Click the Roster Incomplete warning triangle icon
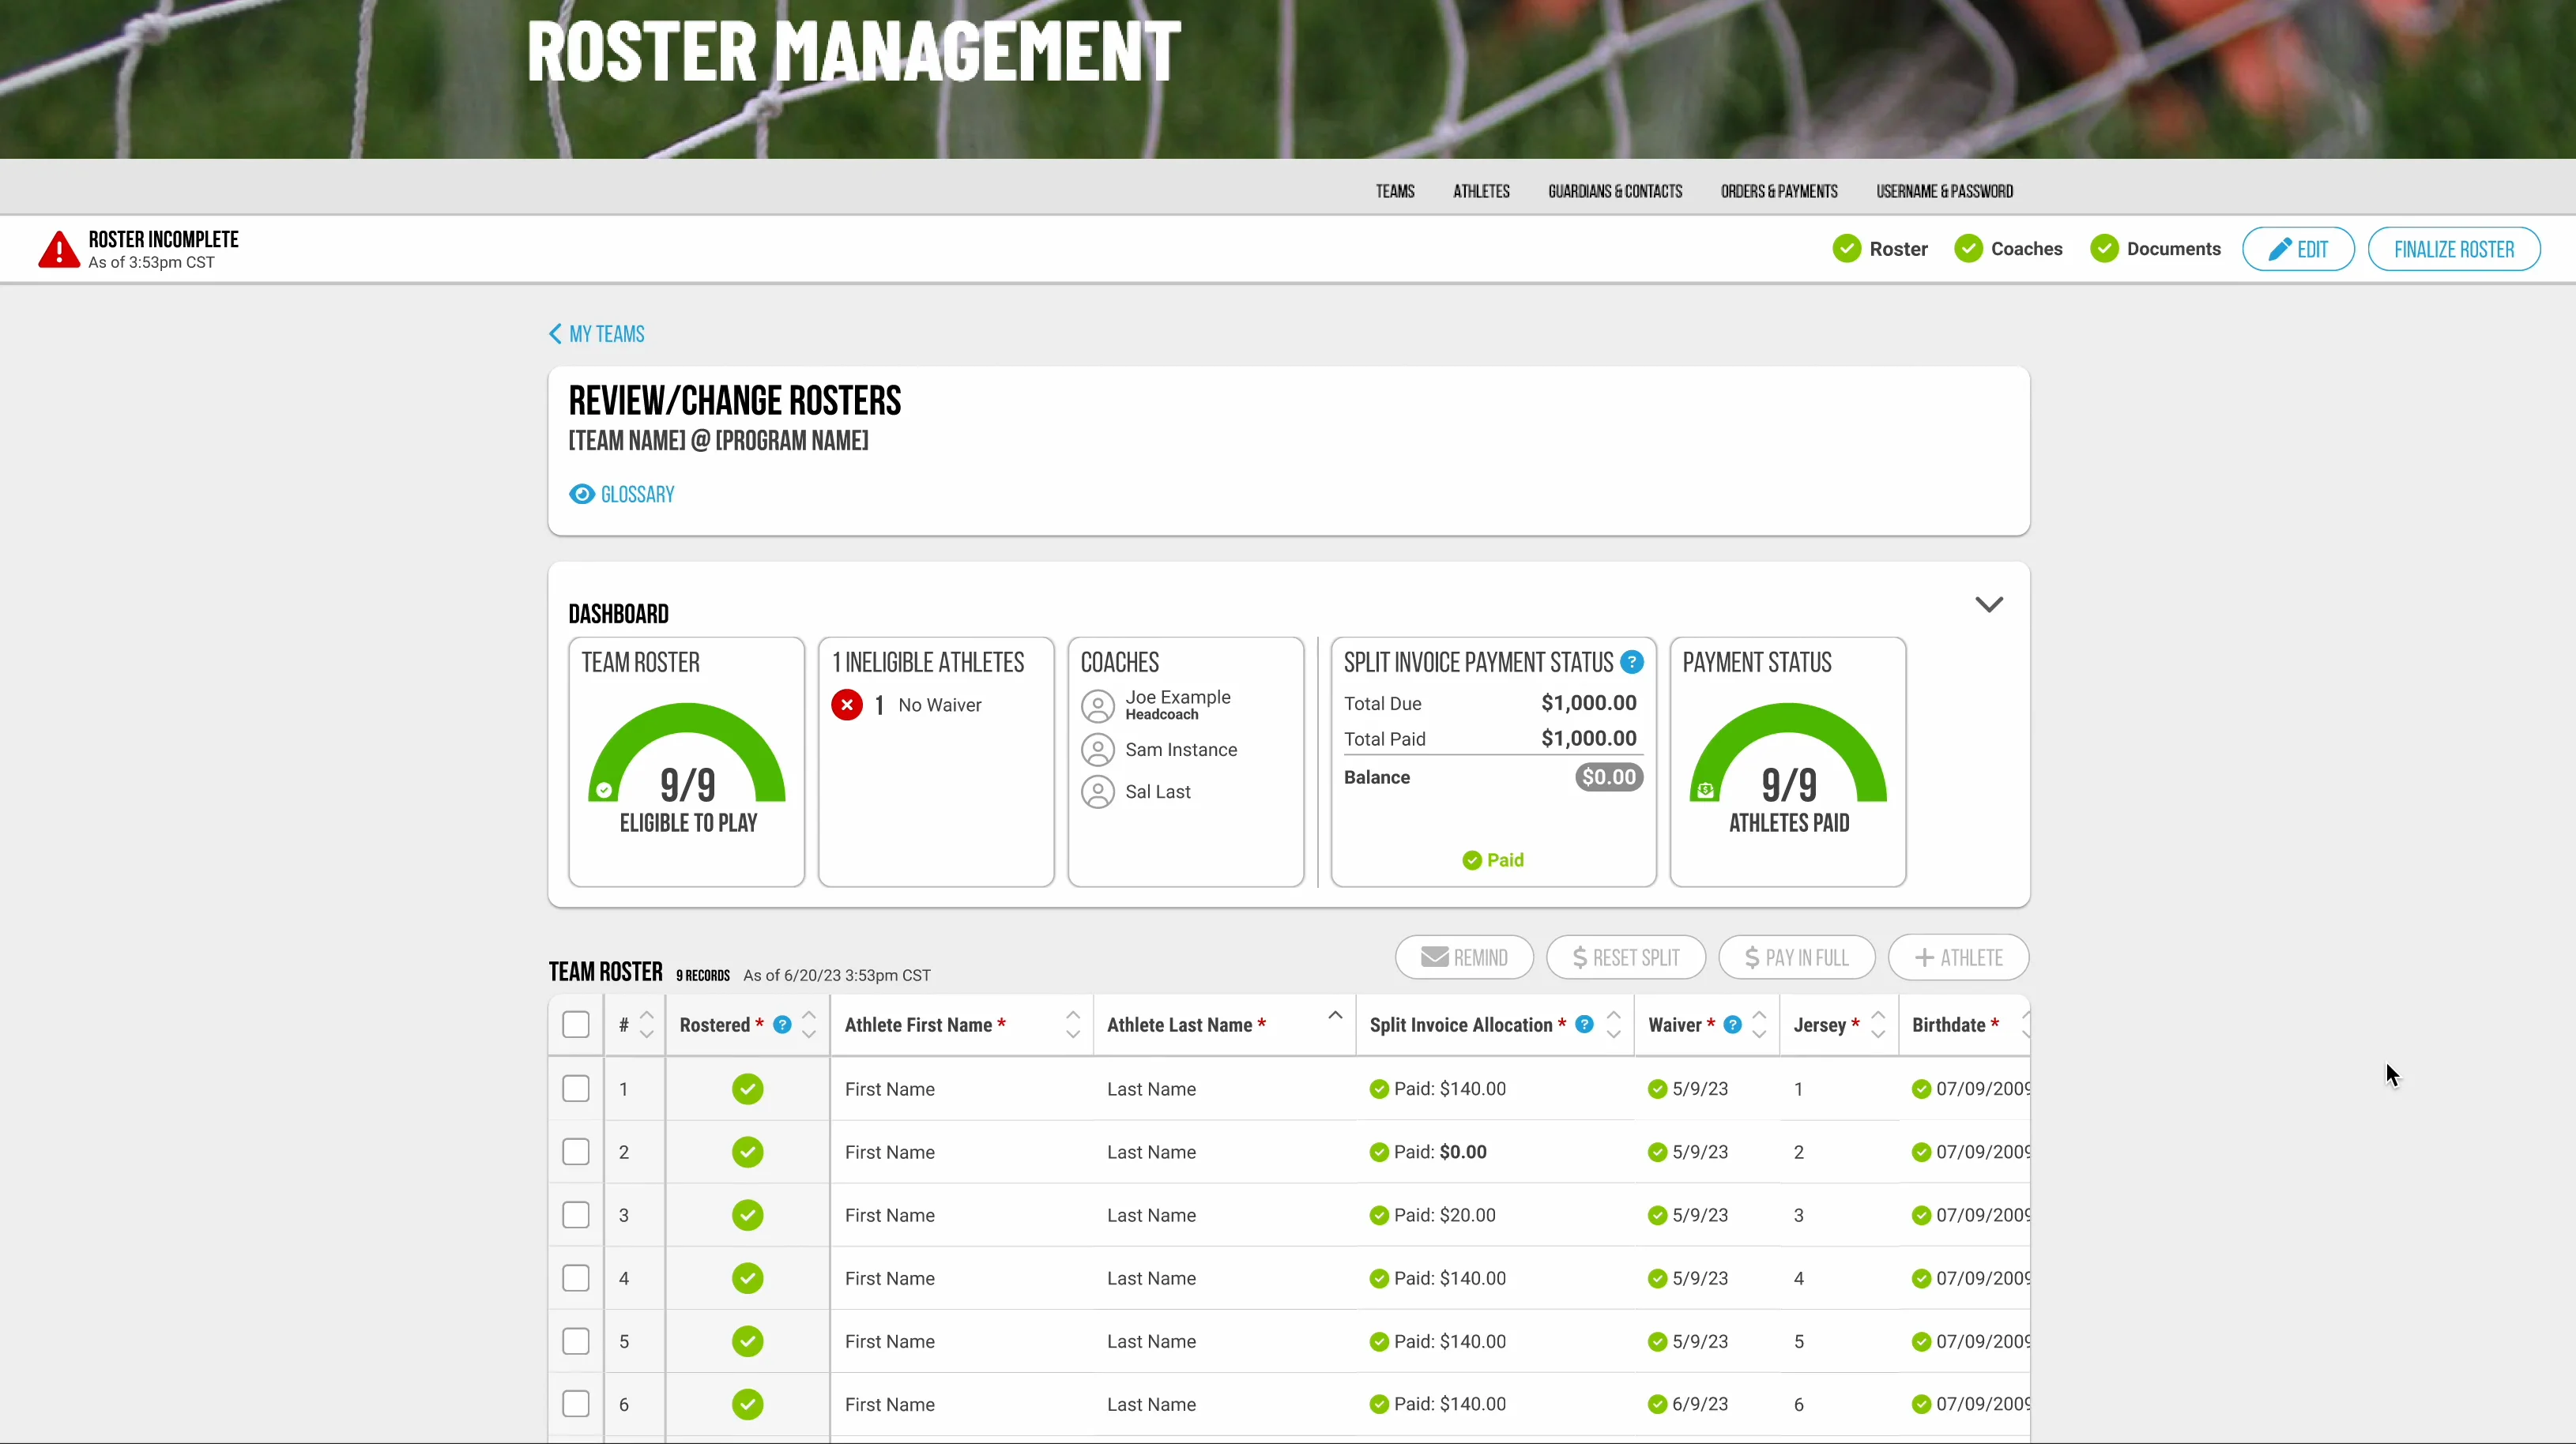This screenshot has height=1444, width=2576. pos(59,249)
